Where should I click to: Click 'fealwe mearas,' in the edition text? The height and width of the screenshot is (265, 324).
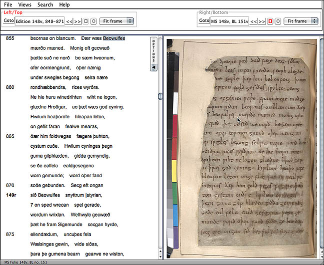[x=82, y=127]
